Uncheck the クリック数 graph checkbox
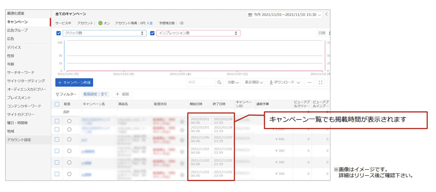The height and width of the screenshot is (192, 436). pos(59,33)
